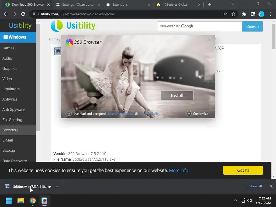The image size is (276, 207).
Task: Open the side panel icon in toolbar
Action: click(253, 14)
